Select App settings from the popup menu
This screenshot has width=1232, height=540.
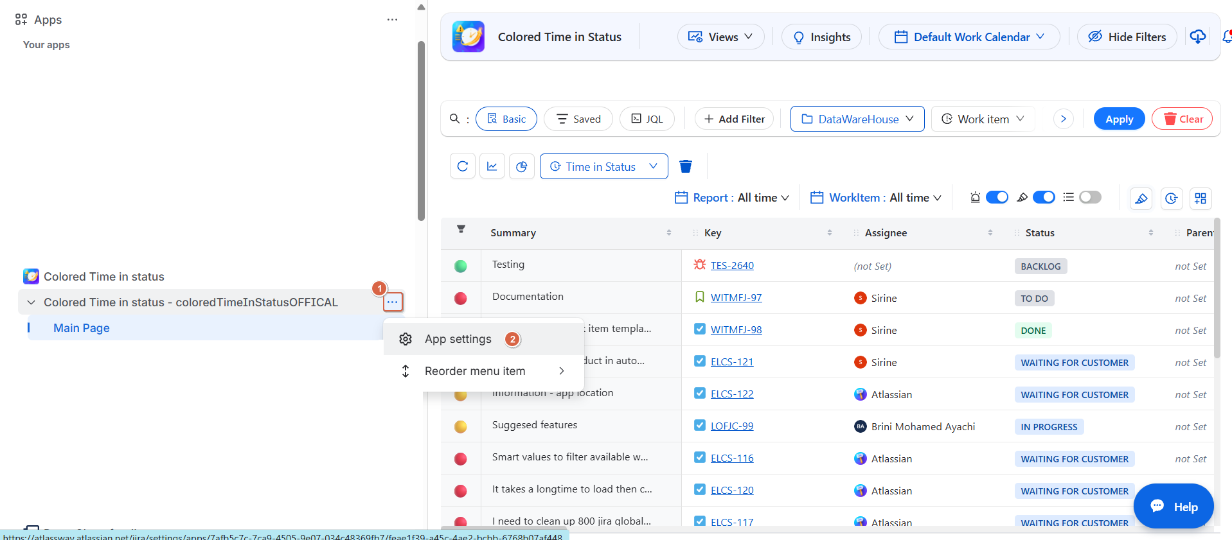click(483, 339)
